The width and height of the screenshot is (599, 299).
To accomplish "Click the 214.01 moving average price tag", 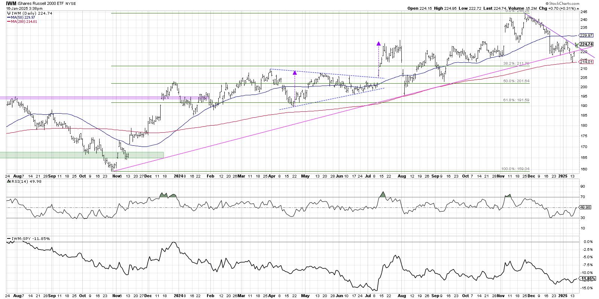I will pos(586,62).
